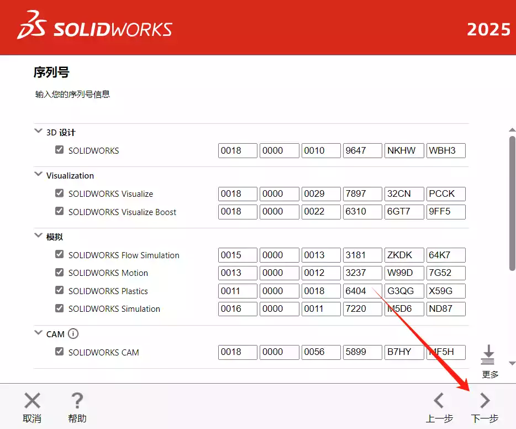Collapse the 模拟 section chevron
Image resolution: width=516 pixels, height=429 pixels.
38,236
